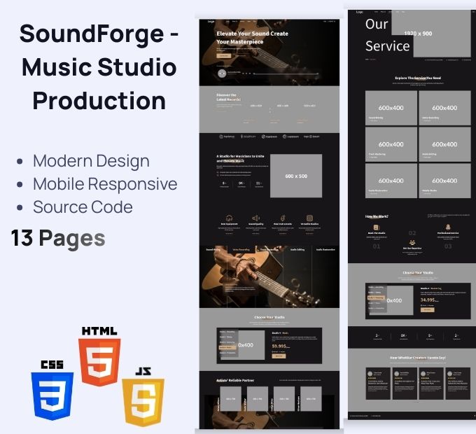Viewport: 476px width, 434px height.
Task: Select highlighted studio tab on home page
Action: pos(227,347)
